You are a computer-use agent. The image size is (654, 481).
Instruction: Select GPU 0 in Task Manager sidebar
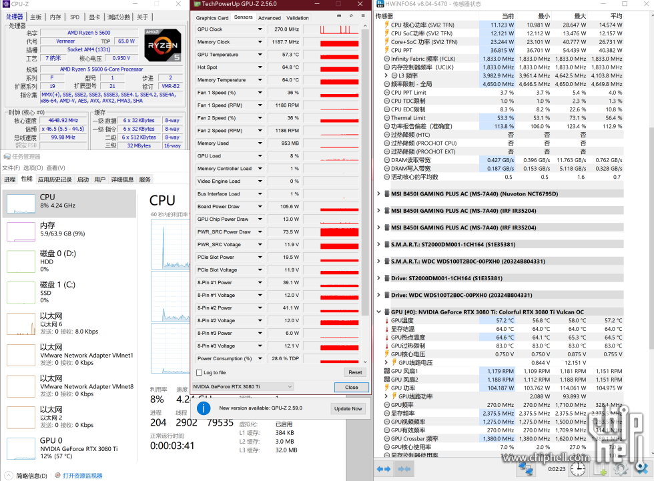[69, 448]
